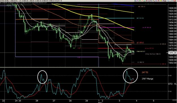Click the black curved hook toolbar icon
This screenshot has width=177, height=103.
click(x=165, y=1)
